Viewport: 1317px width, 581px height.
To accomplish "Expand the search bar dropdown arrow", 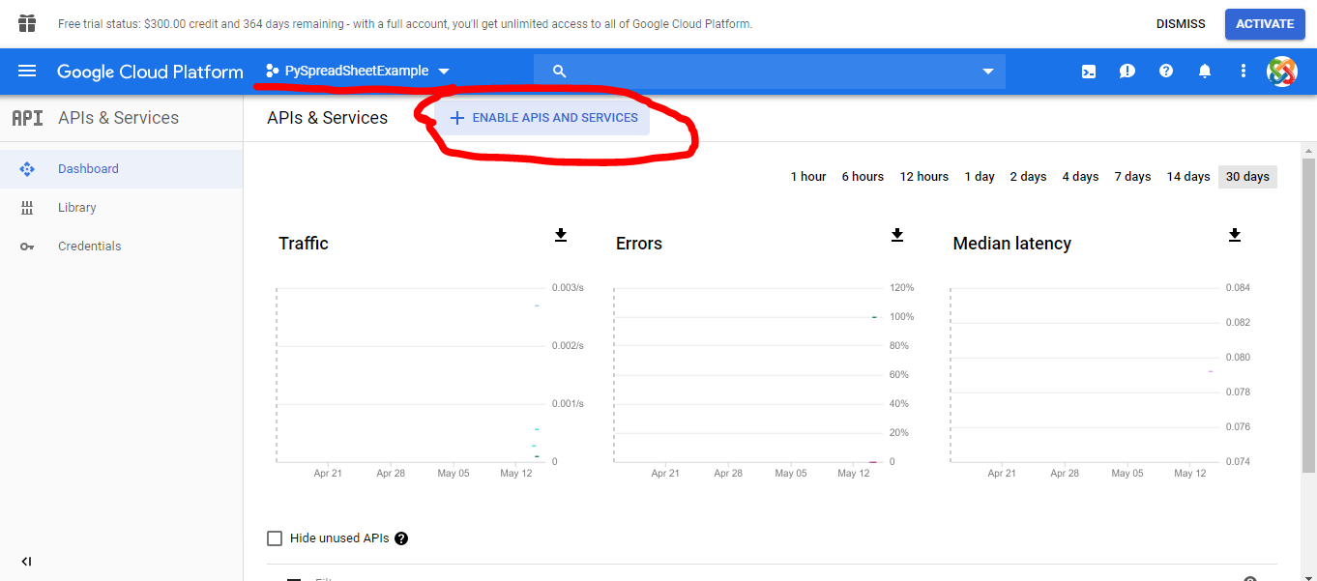I will tap(987, 71).
